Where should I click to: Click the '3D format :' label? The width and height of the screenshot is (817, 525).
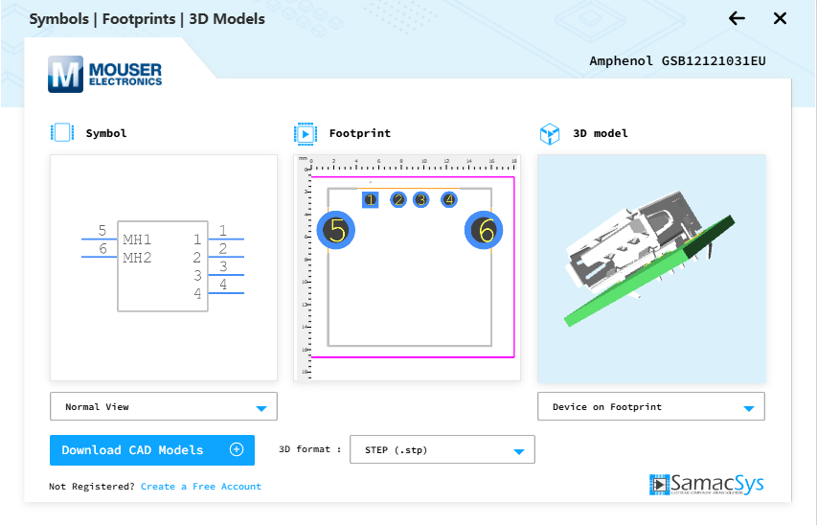click(x=309, y=449)
